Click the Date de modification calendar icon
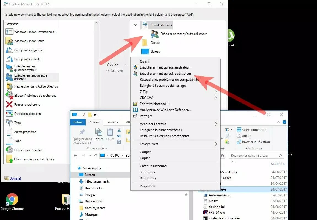 (9, 114)
